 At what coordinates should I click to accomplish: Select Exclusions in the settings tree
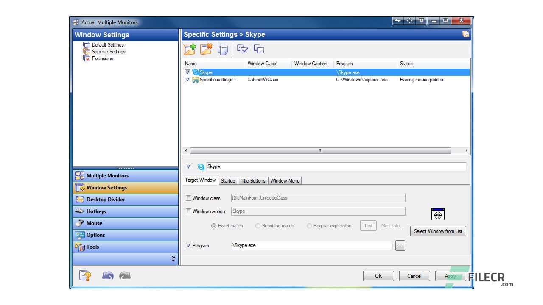102,58
